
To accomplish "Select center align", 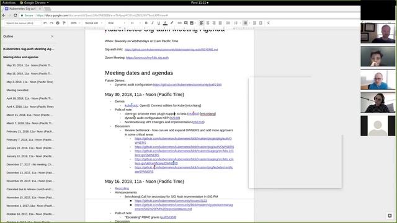I will pos(208,23).
